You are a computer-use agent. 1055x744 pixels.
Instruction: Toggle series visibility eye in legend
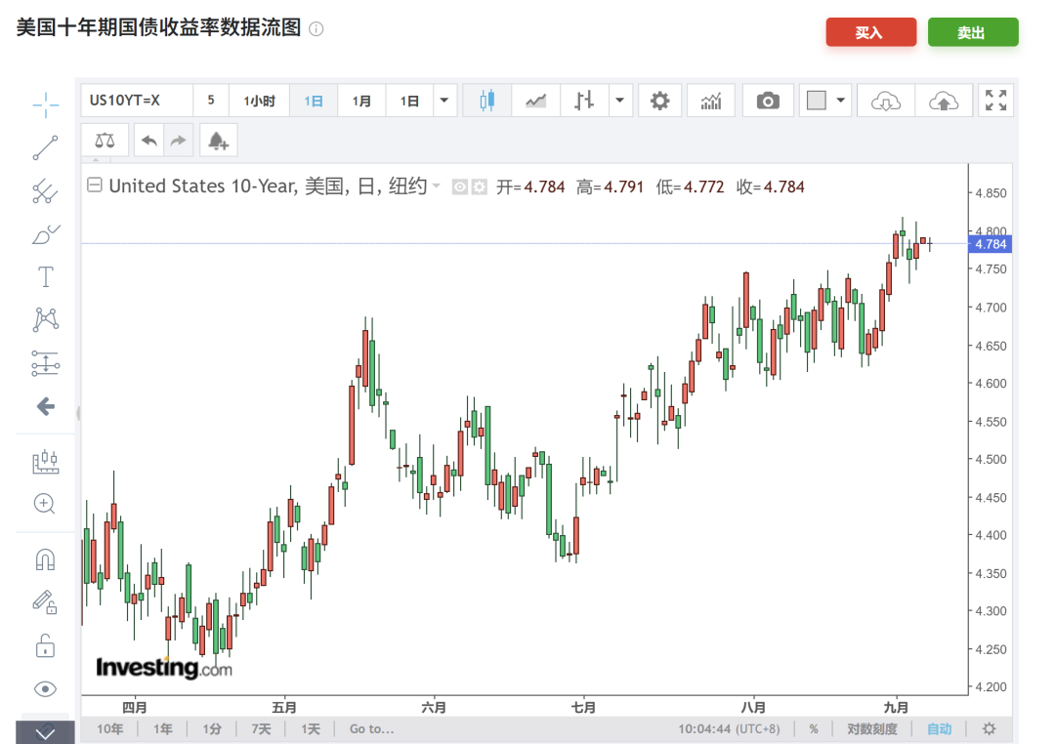pyautogui.click(x=459, y=187)
